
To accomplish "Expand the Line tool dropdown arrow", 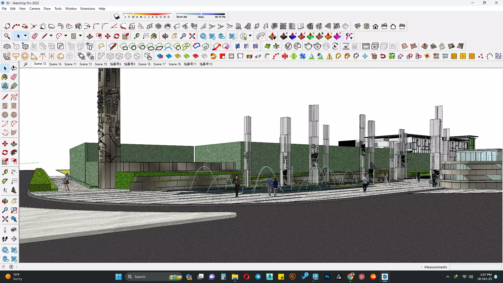I will point(51,36).
